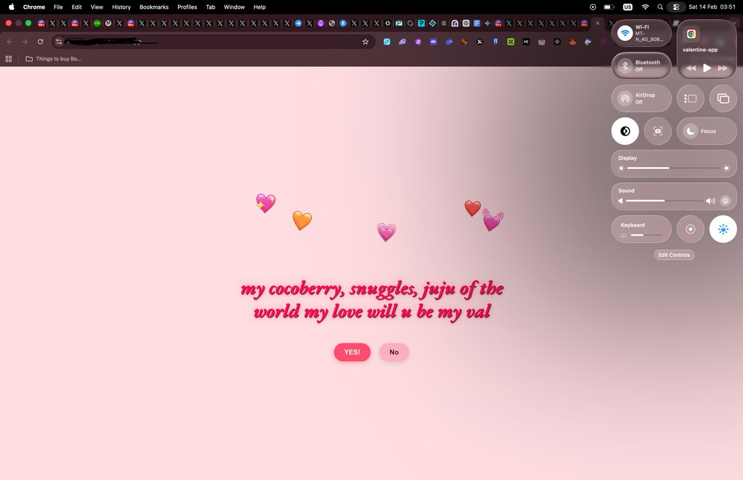743x480 pixels.
Task: Toggle AirDrop in Control Center
Action: coord(625,98)
